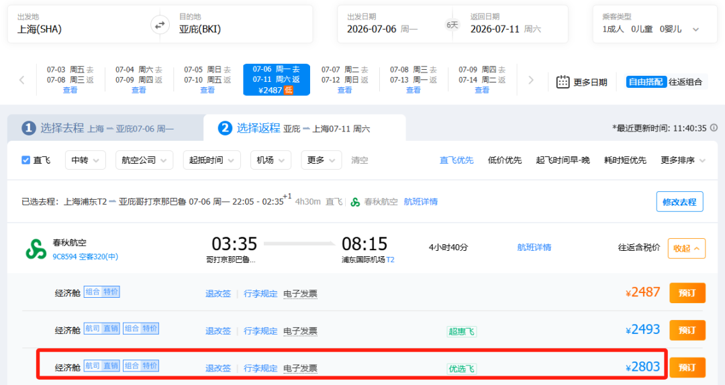Viewport: 725px width, 385px height.
Task: Collapse fares with 收起 button
Action: (x=687, y=248)
